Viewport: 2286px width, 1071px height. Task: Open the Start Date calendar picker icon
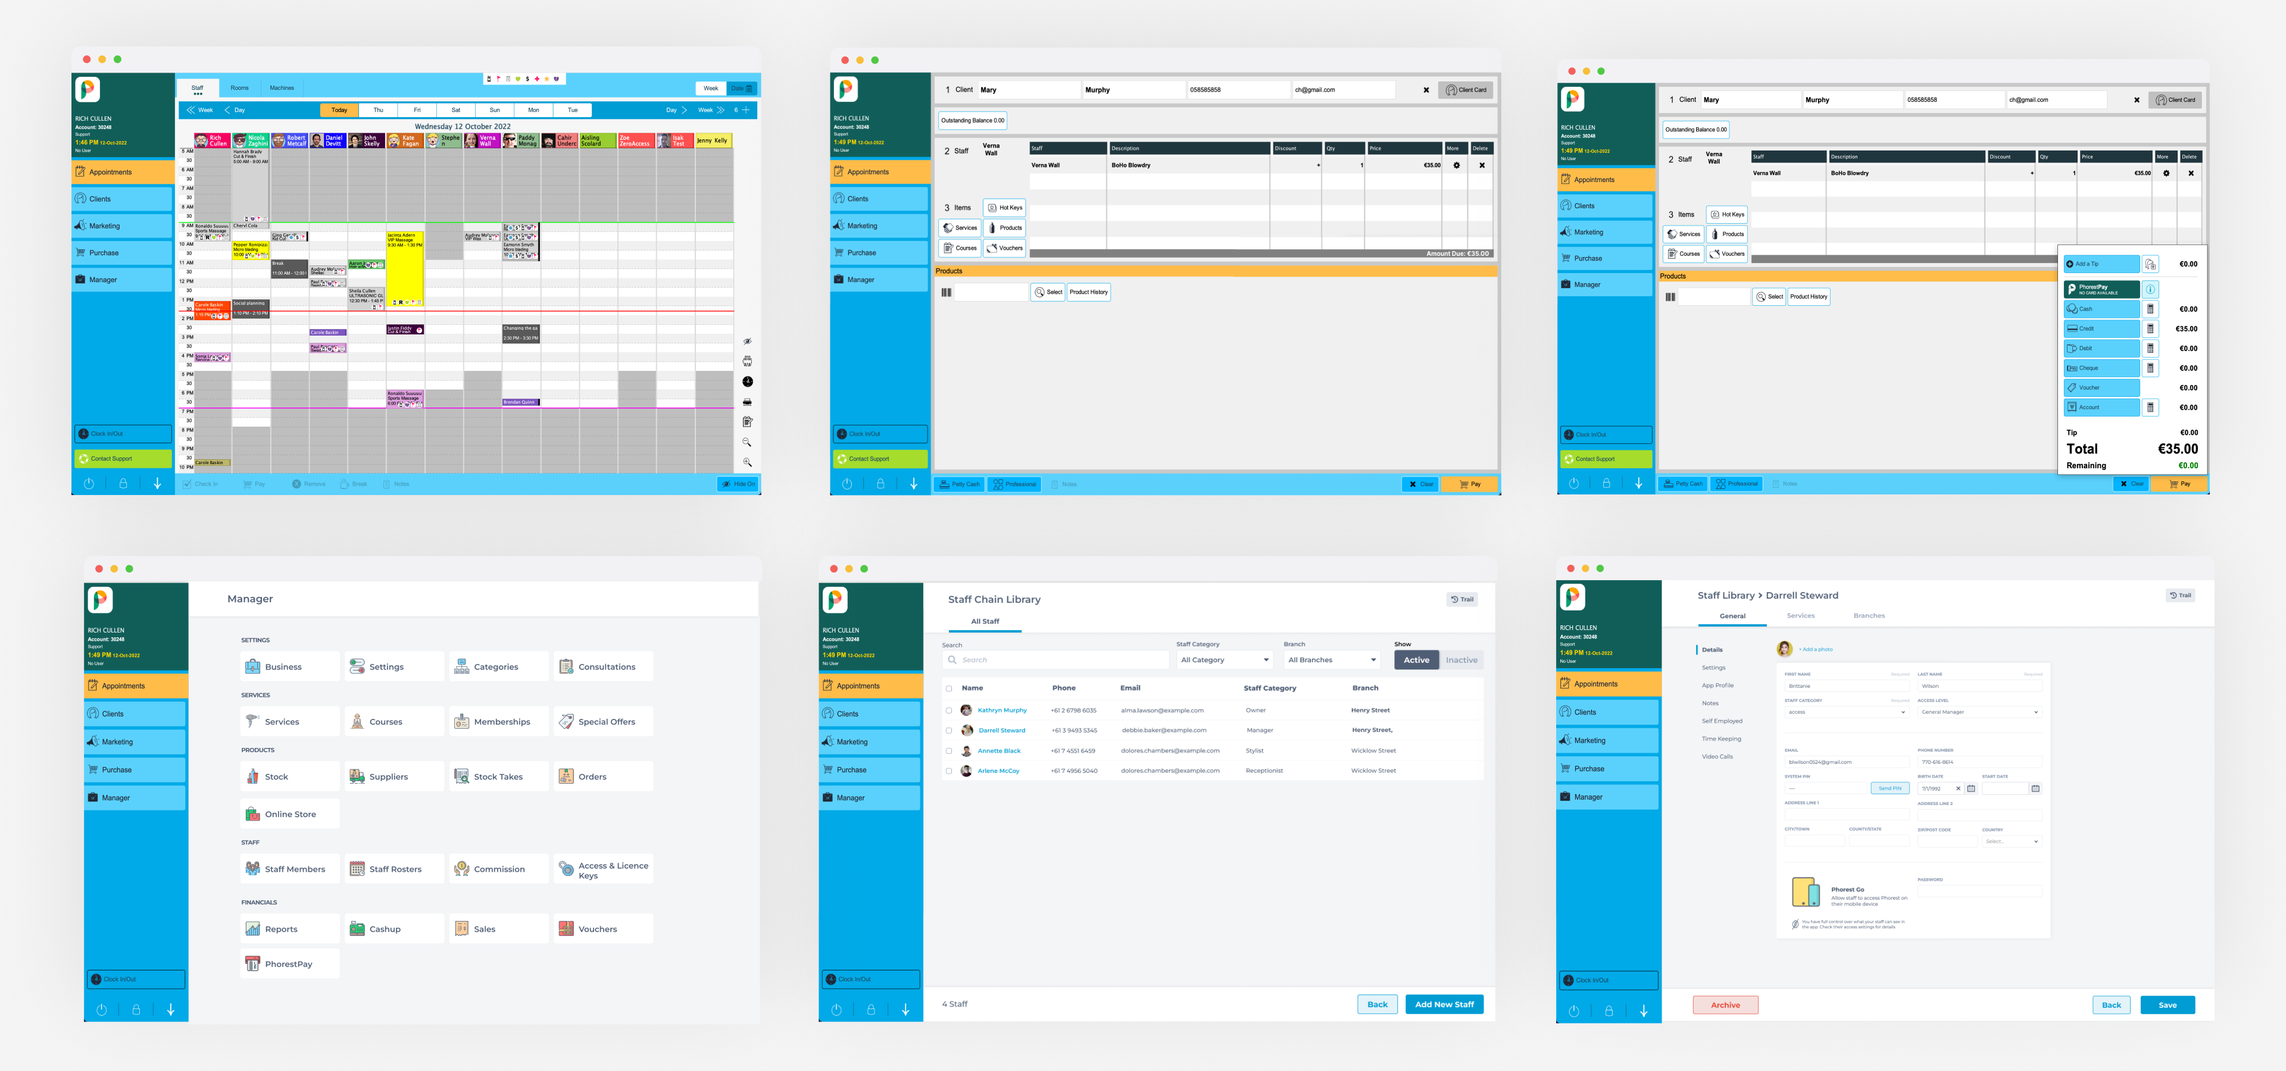(2036, 788)
